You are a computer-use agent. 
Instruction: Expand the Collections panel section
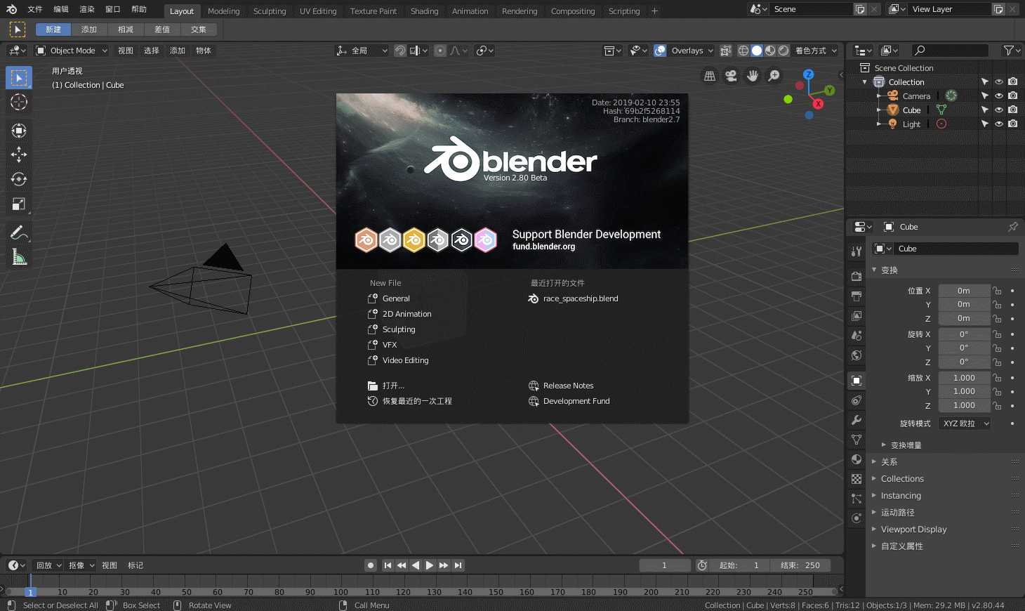tap(902, 479)
